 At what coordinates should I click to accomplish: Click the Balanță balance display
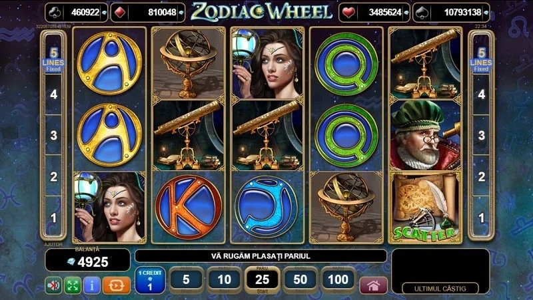[88, 260]
